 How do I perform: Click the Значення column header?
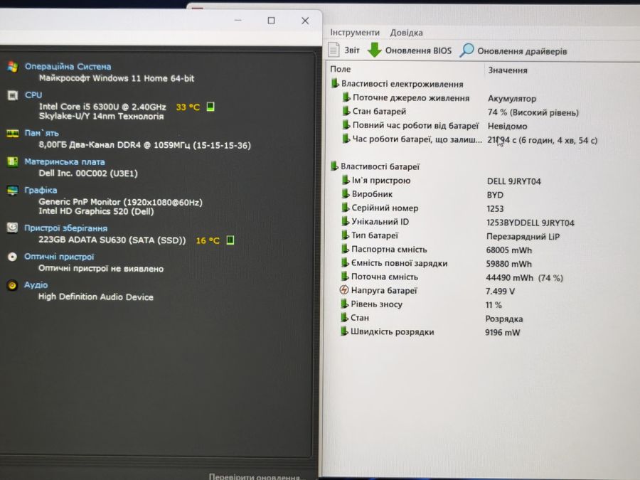click(507, 70)
